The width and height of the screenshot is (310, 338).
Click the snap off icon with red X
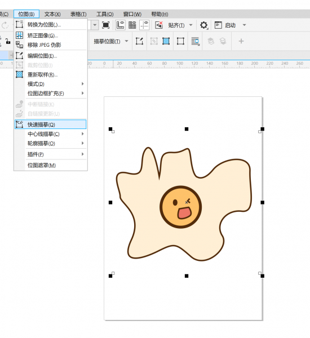tap(159, 25)
